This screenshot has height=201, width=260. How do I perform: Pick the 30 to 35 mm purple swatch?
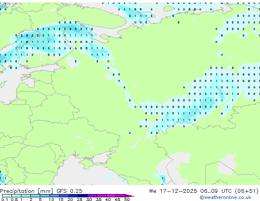pos(92,196)
